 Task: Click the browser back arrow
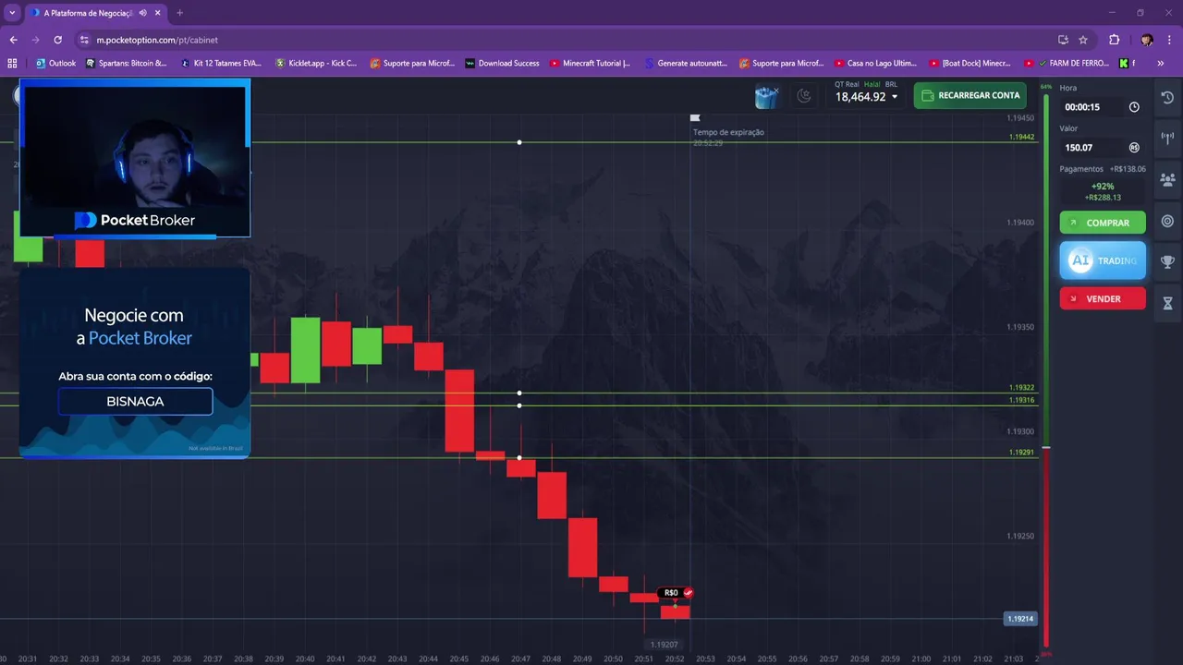13,40
